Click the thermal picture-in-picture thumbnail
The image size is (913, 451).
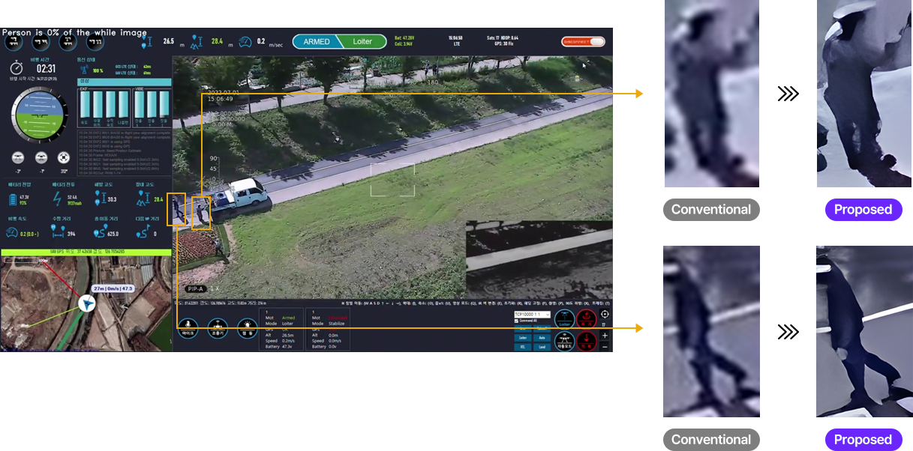click(x=539, y=258)
